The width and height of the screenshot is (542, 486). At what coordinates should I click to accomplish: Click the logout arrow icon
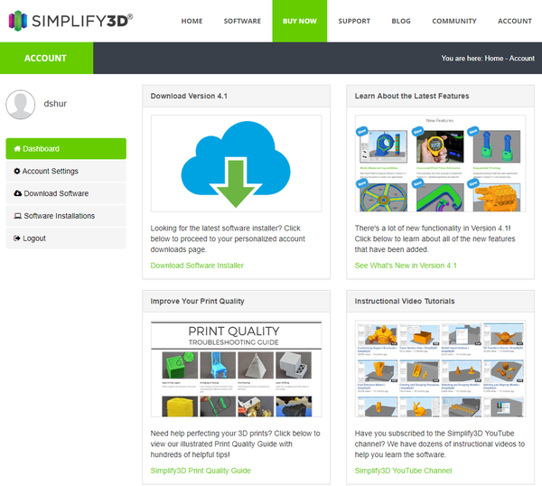(x=16, y=238)
